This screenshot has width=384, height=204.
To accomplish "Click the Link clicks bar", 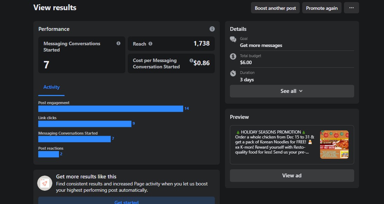I will pyautogui.click(x=85, y=124).
